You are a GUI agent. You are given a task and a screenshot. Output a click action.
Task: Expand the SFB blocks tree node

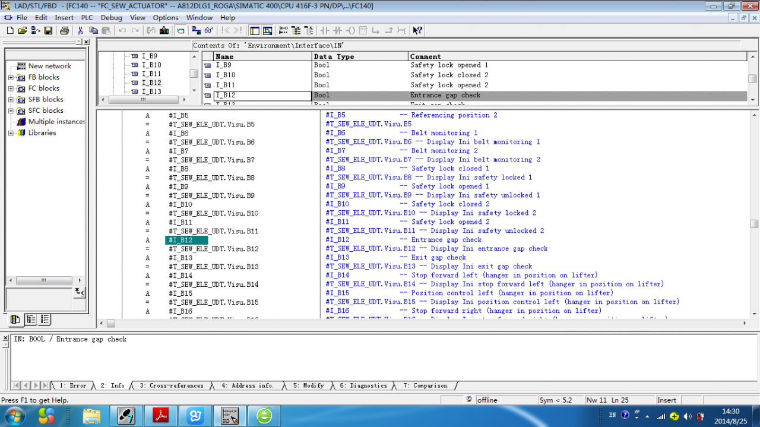click(11, 100)
